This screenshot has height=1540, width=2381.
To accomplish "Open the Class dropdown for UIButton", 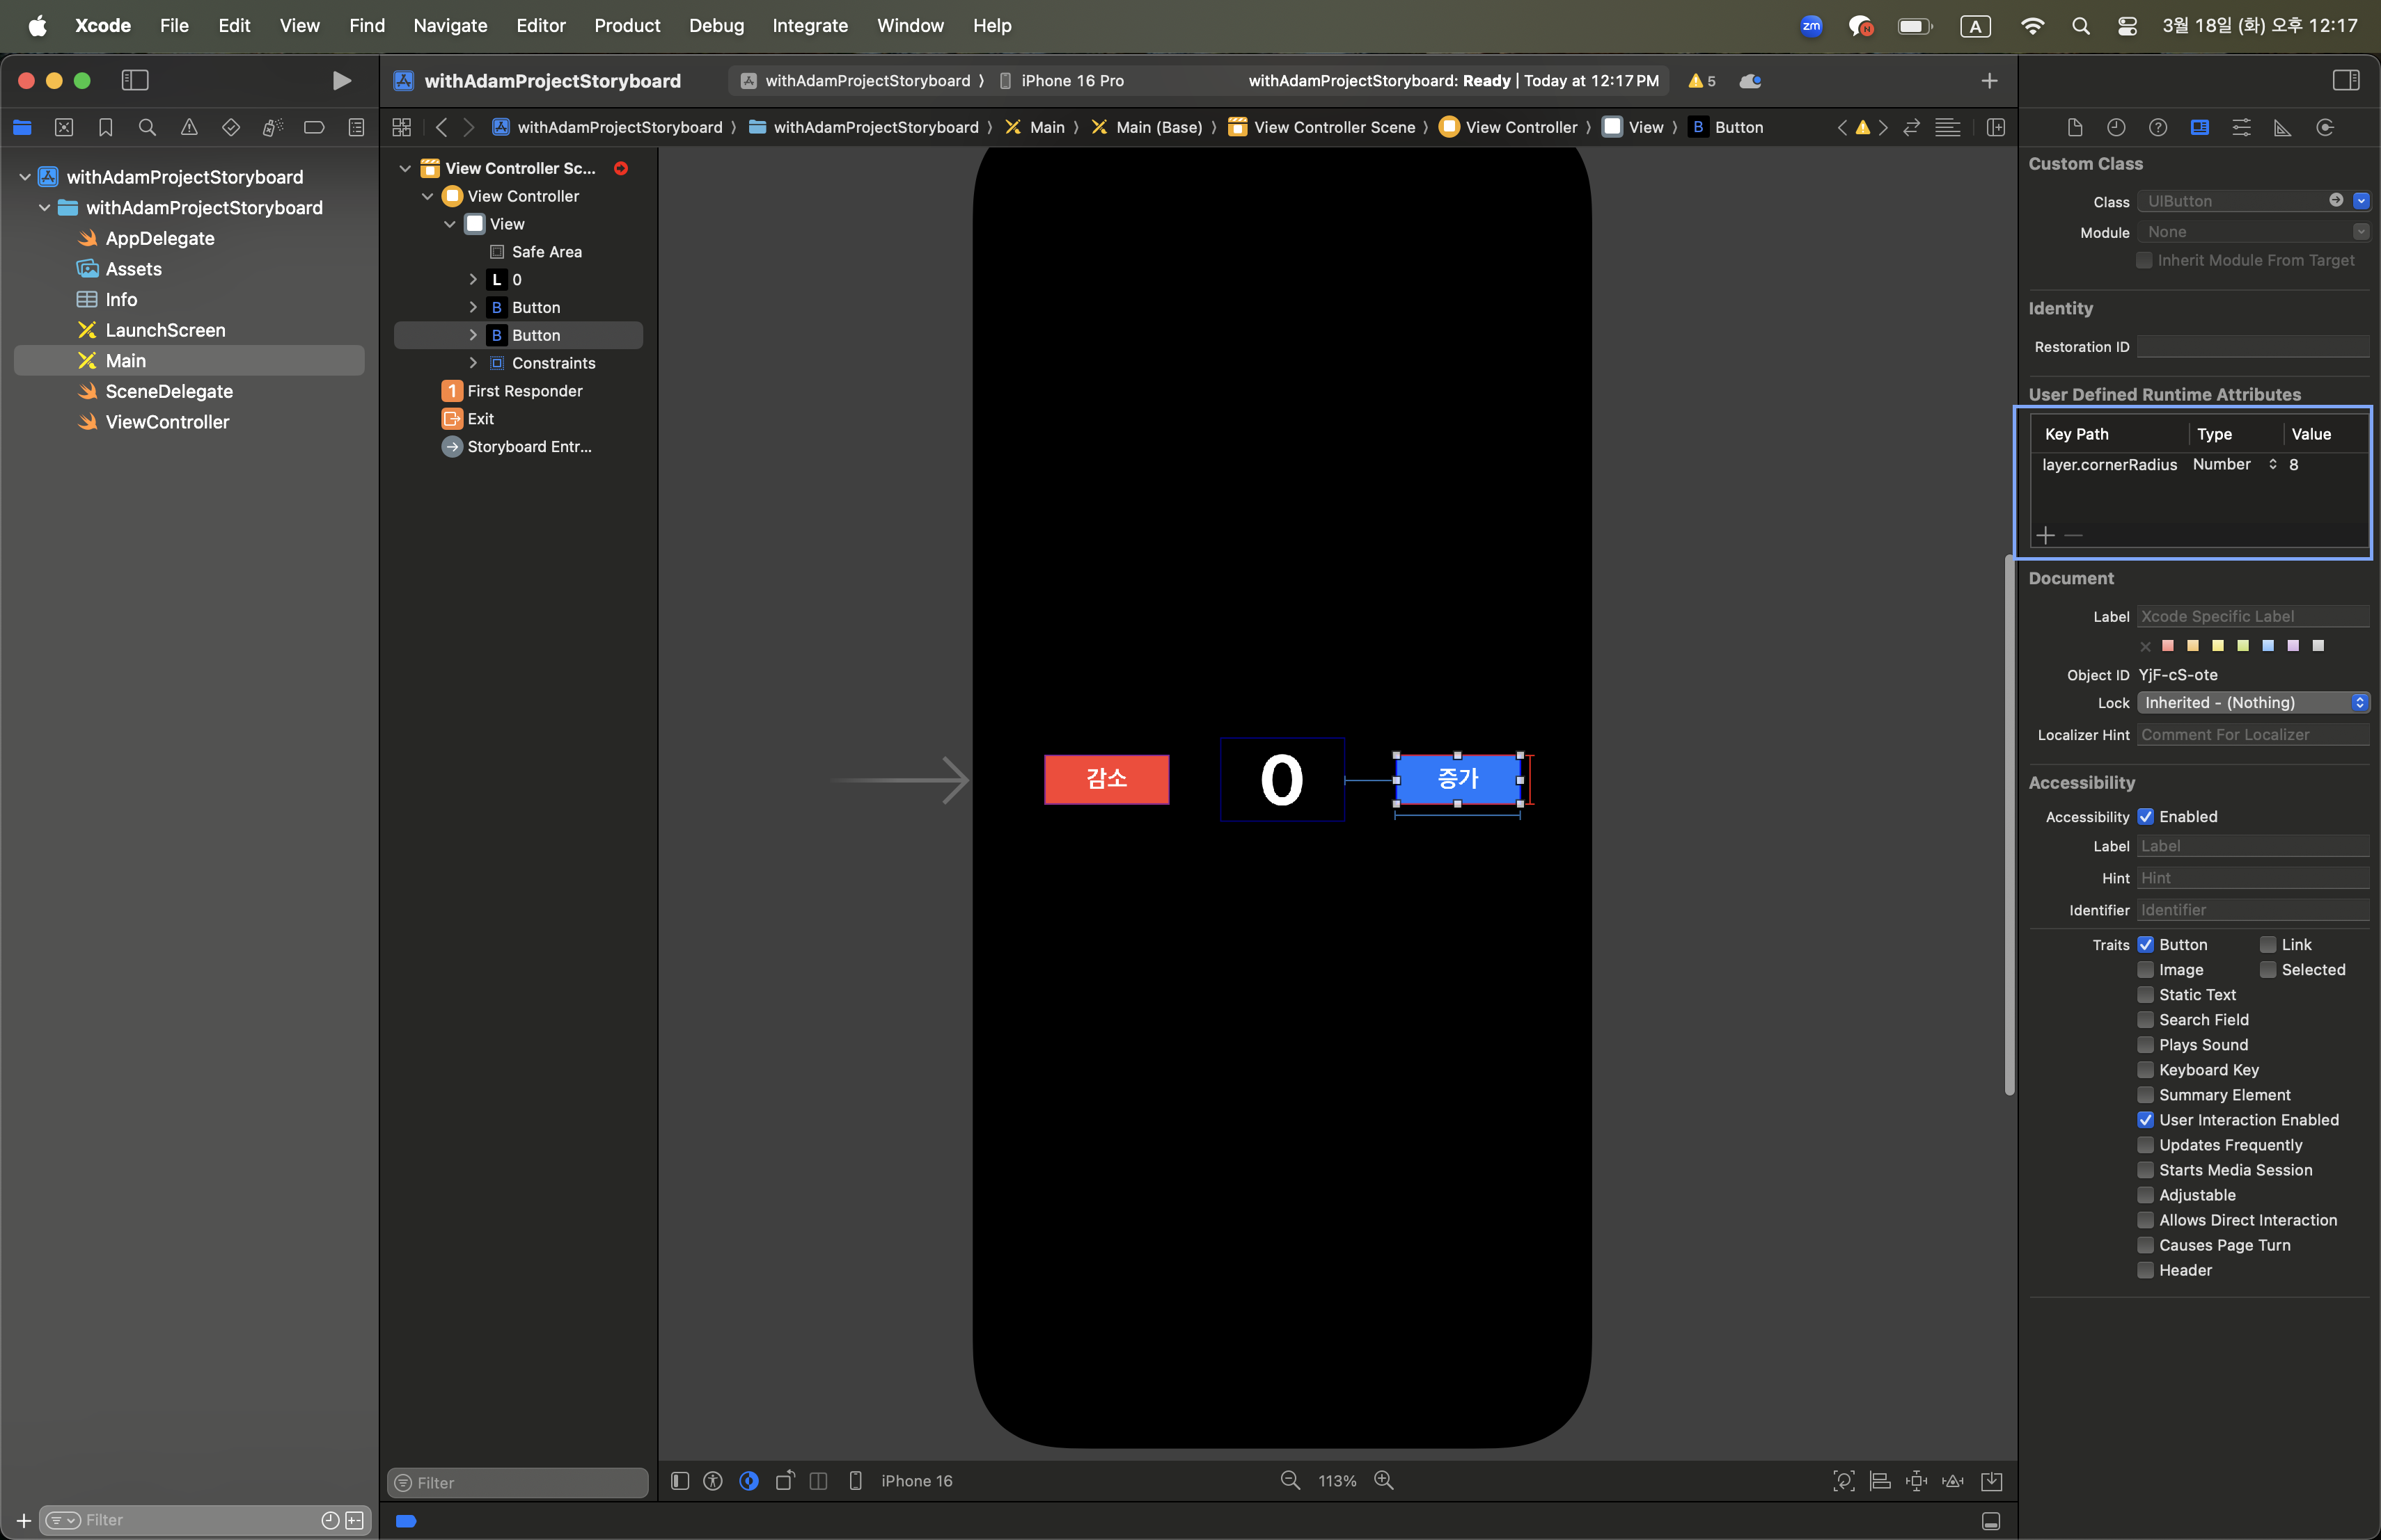I will point(2361,201).
